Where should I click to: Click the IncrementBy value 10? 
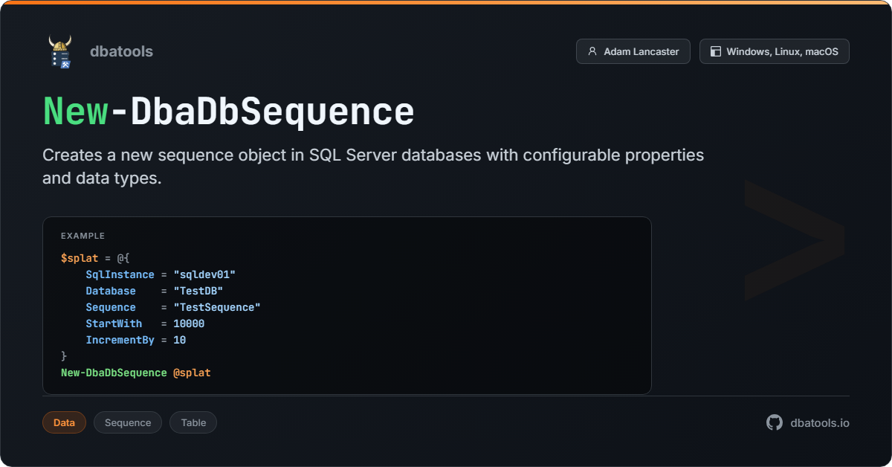coord(179,340)
